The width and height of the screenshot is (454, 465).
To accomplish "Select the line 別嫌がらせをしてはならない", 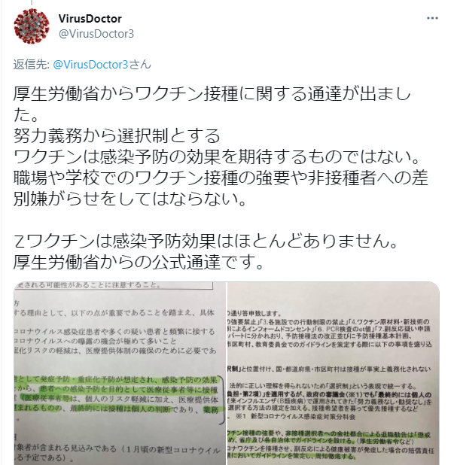I will (130, 199).
